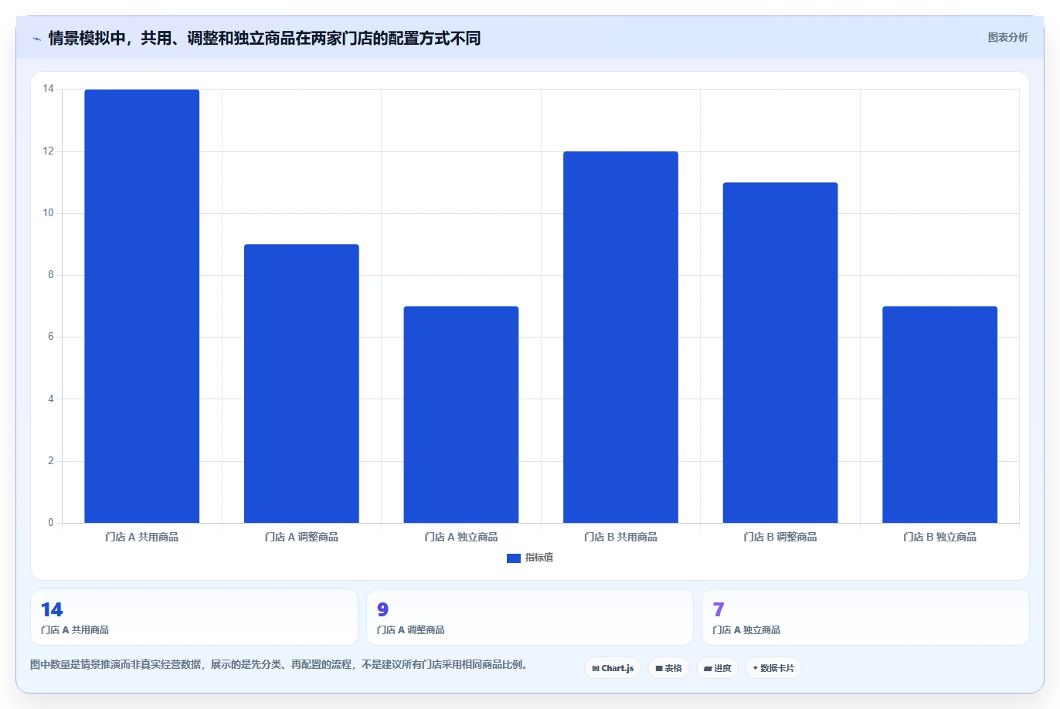The height and width of the screenshot is (709, 1060).
Task: Click the 图表分析 label in header
Action: point(1007,37)
